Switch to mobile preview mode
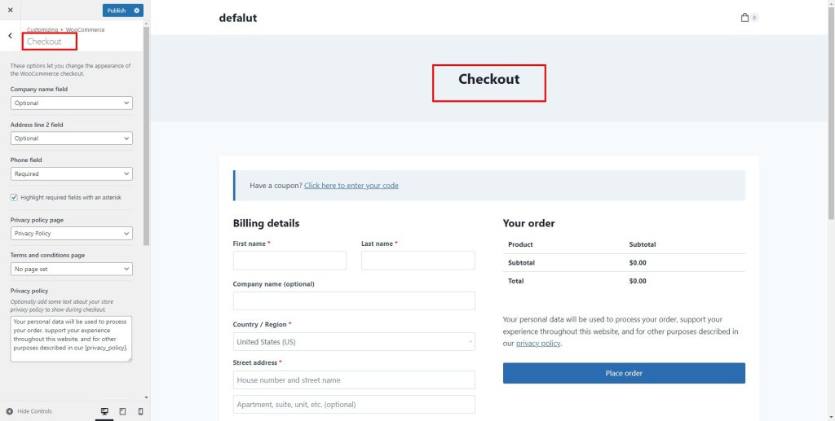 tap(140, 411)
